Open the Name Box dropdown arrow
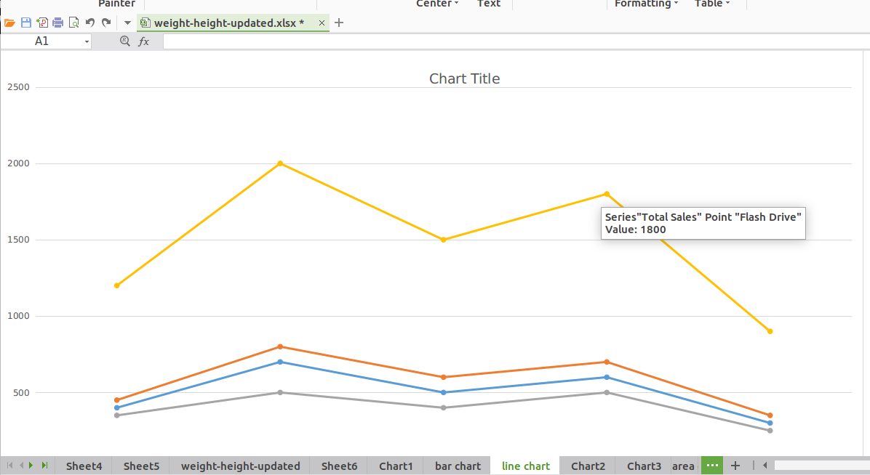Screen dimensions: 870x475 tap(87, 41)
